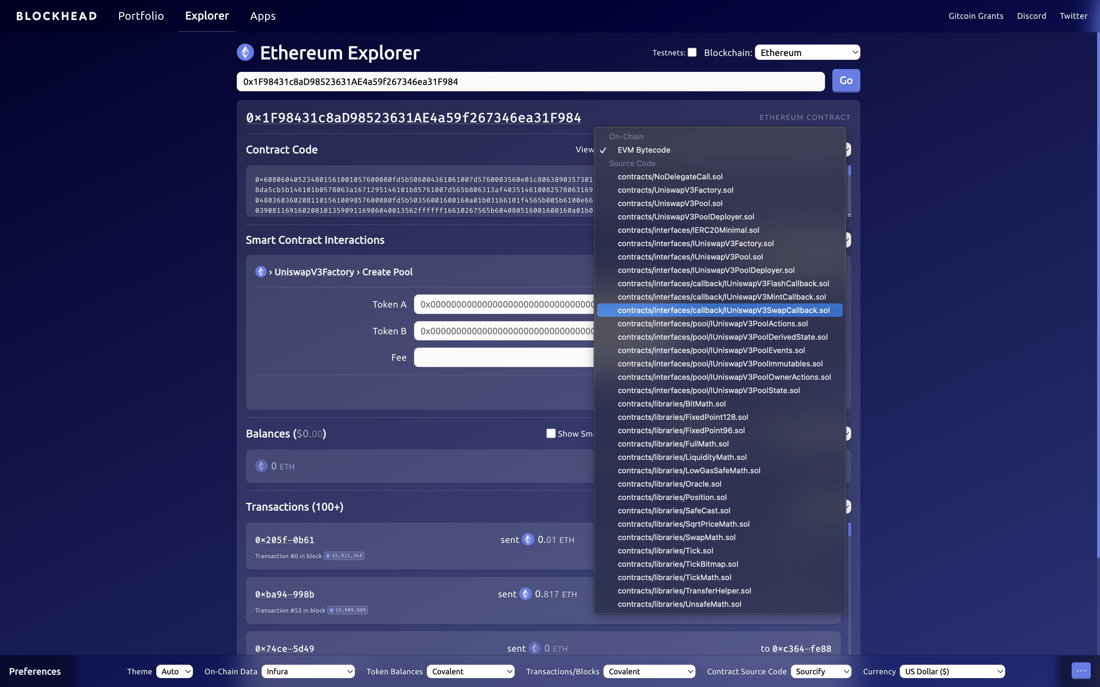Select IUniswapV3FlashCallback.sol entry
The image size is (1100, 687).
pos(720,283)
